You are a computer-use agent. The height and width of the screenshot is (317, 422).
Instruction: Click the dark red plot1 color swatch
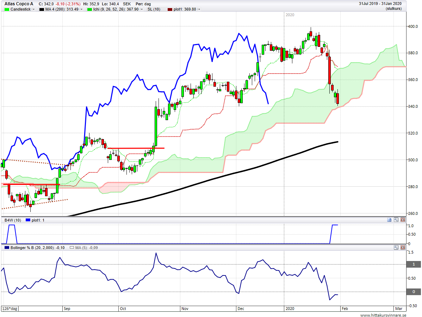coord(170,10)
